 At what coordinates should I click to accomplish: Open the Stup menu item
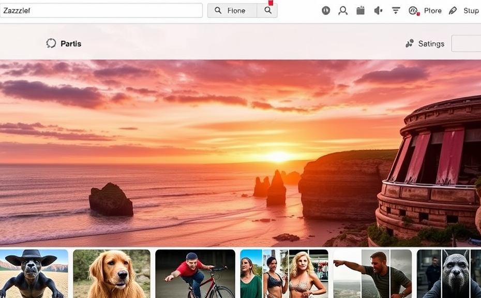coord(471,10)
